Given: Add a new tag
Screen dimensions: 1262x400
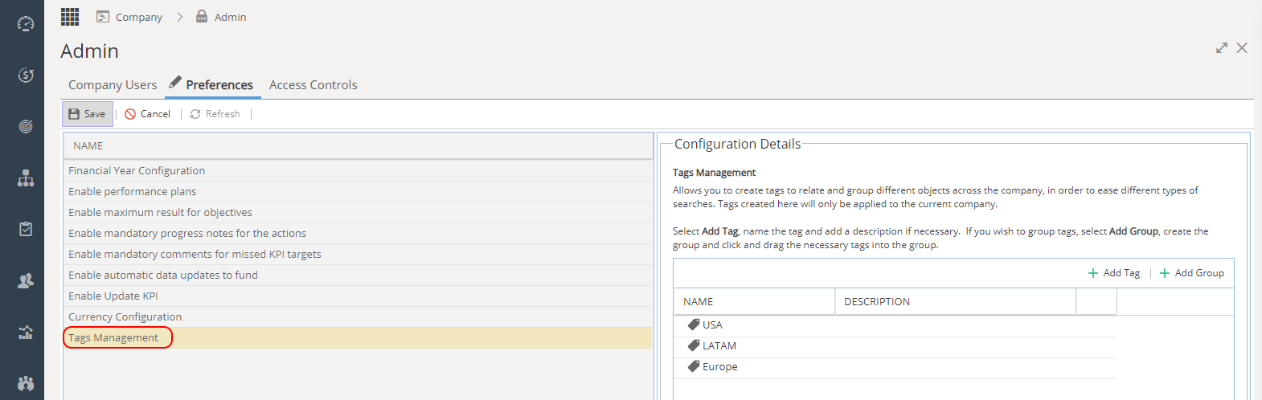Looking at the screenshot, I should pyautogui.click(x=1114, y=273).
